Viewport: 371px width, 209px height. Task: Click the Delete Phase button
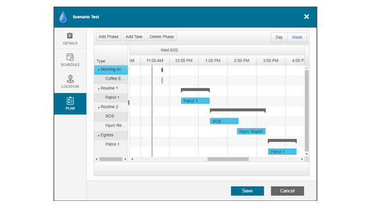point(162,37)
